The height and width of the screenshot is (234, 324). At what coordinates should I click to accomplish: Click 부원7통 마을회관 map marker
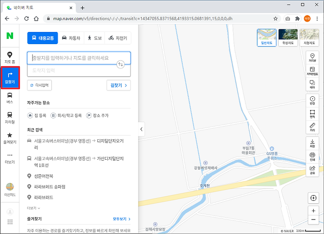248,143
